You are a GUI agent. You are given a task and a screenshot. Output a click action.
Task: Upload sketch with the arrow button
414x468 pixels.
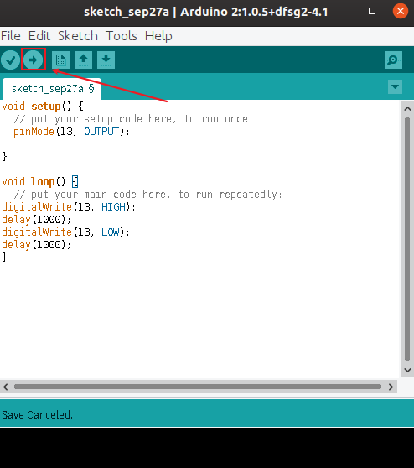pyautogui.click(x=34, y=60)
